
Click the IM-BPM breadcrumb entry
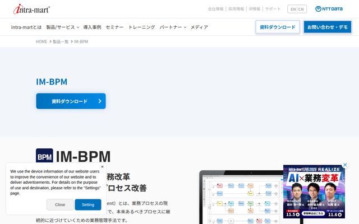81,41
